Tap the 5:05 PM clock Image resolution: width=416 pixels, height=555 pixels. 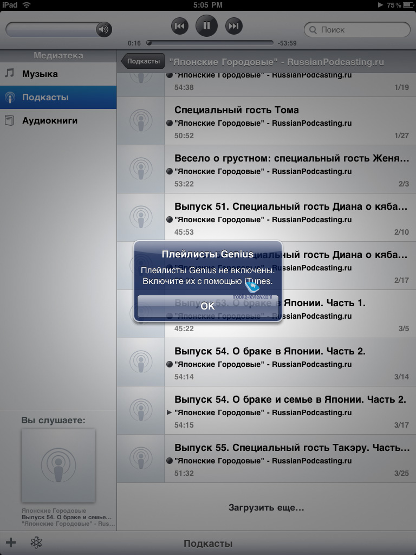tap(208, 5)
